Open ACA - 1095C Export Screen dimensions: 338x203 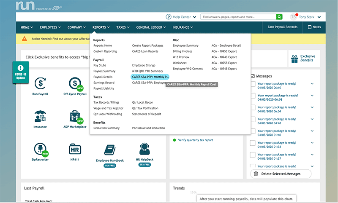224,51
